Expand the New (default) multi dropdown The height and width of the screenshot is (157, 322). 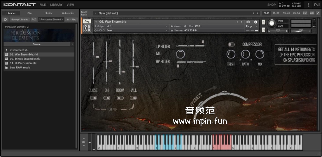pyautogui.click(x=95, y=13)
